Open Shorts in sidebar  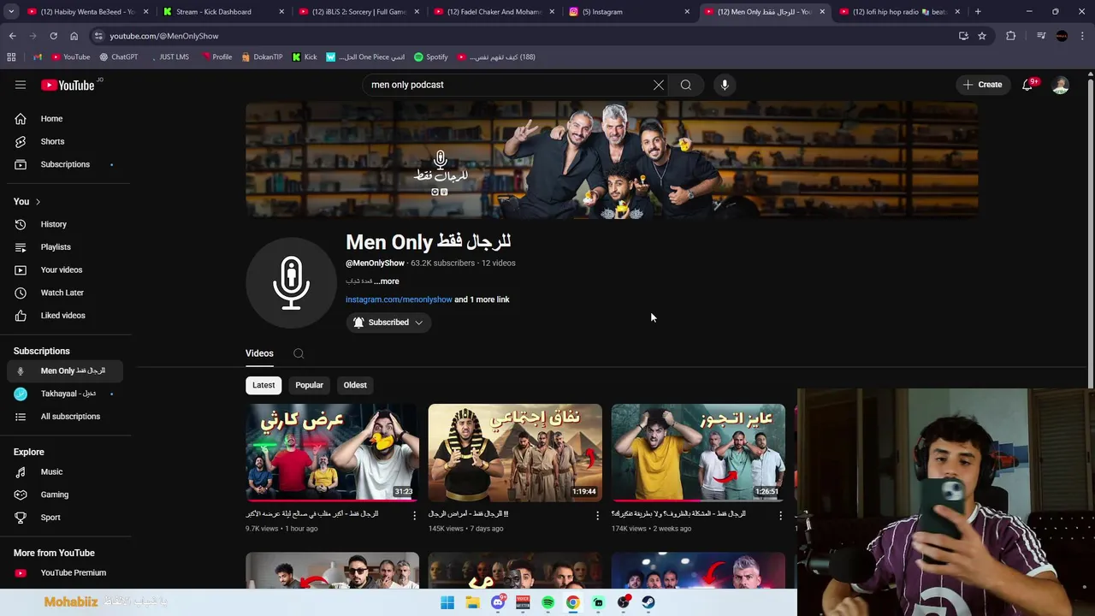pos(65,142)
